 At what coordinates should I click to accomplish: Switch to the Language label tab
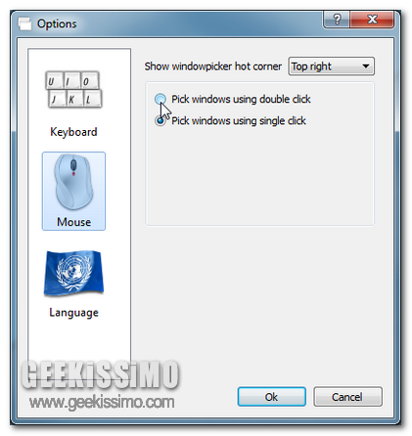click(x=73, y=313)
